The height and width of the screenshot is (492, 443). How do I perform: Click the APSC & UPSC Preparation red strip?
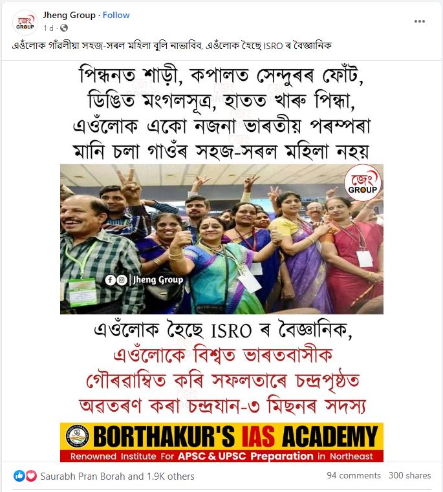coord(222,456)
